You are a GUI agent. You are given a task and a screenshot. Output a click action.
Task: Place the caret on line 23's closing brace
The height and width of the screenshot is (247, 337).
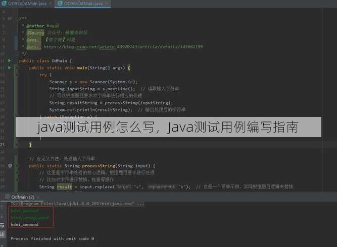click(30, 145)
